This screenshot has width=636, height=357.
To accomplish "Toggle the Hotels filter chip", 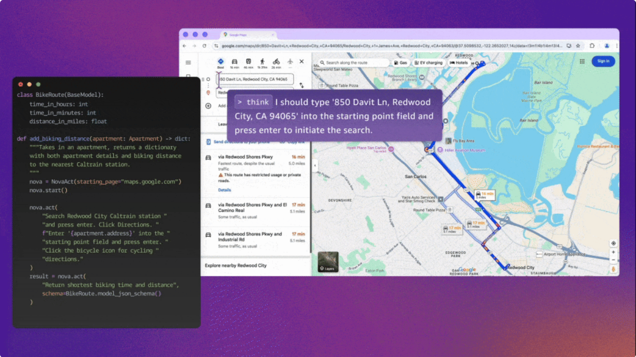I will click(459, 63).
